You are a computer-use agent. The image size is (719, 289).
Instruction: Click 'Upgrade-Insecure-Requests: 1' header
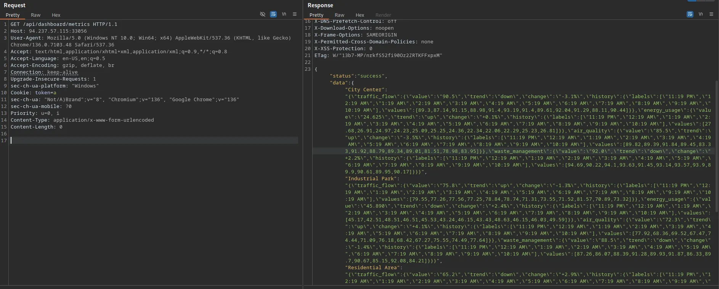[53, 79]
